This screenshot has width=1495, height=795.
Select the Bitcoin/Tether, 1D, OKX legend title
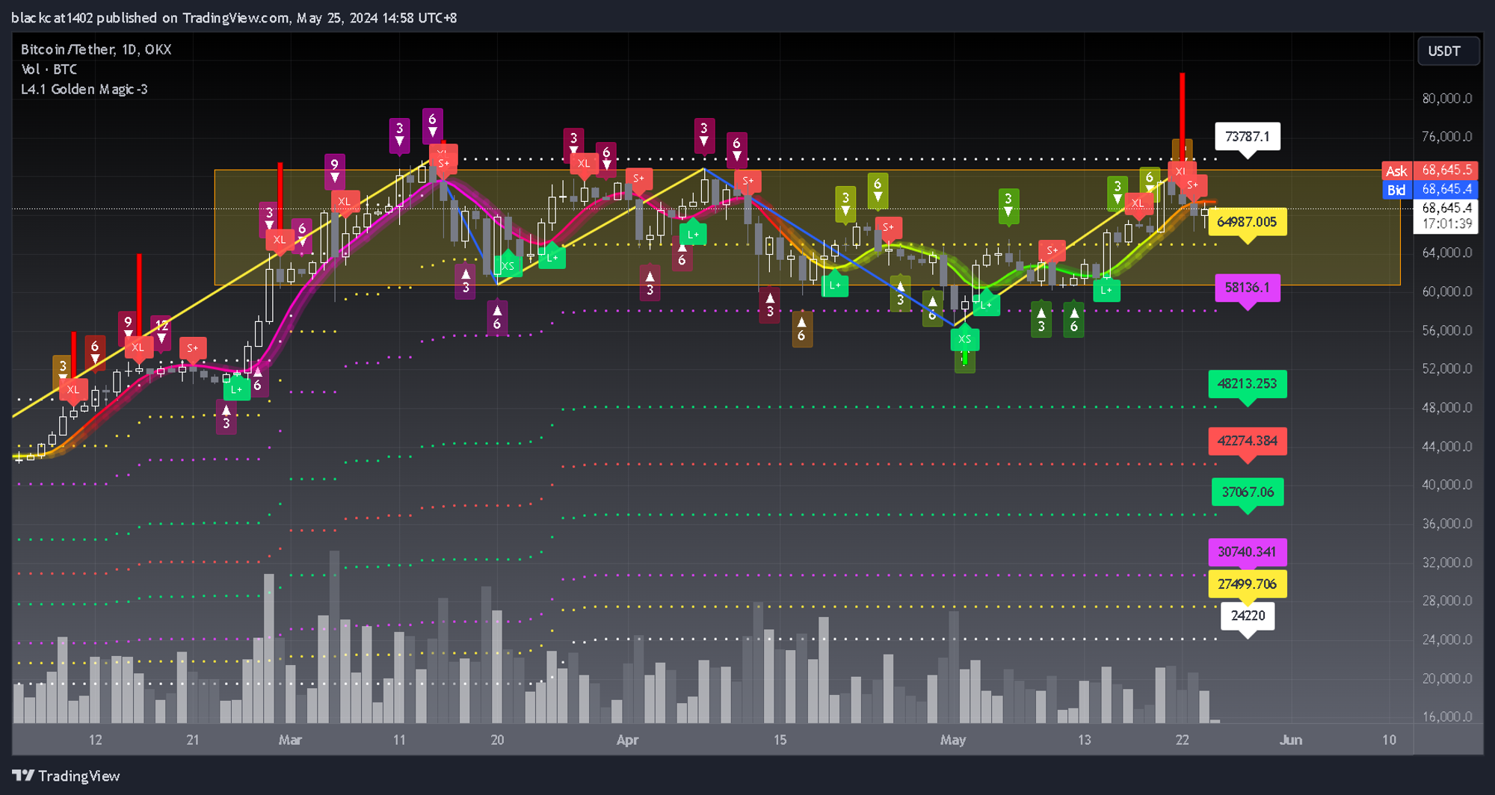coord(96,49)
